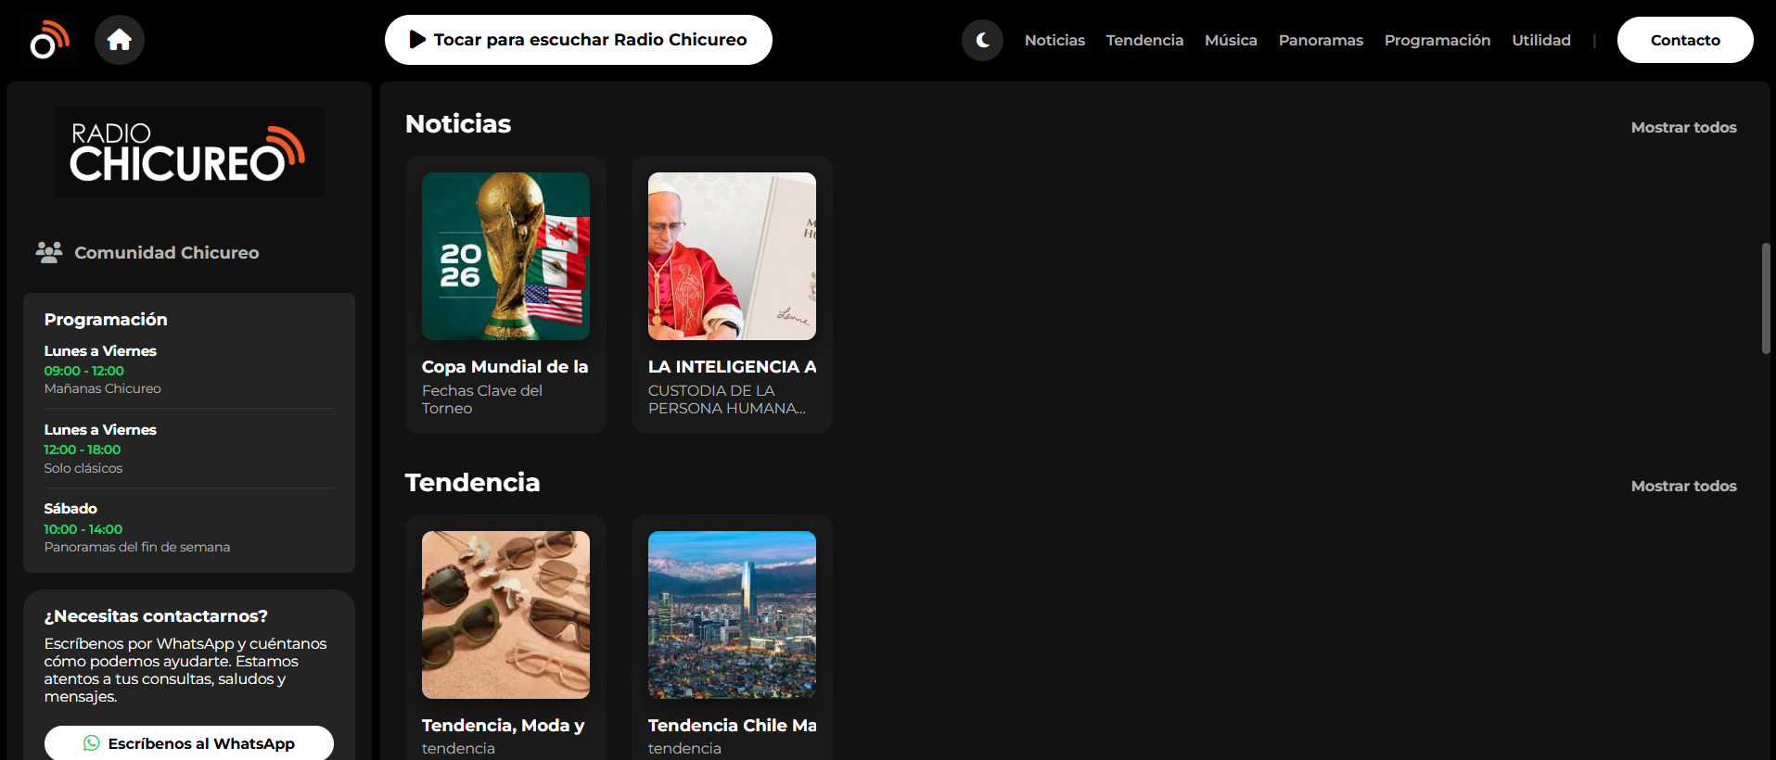Toggle dark mode moon icon
The height and width of the screenshot is (760, 1776).
pos(982,40)
